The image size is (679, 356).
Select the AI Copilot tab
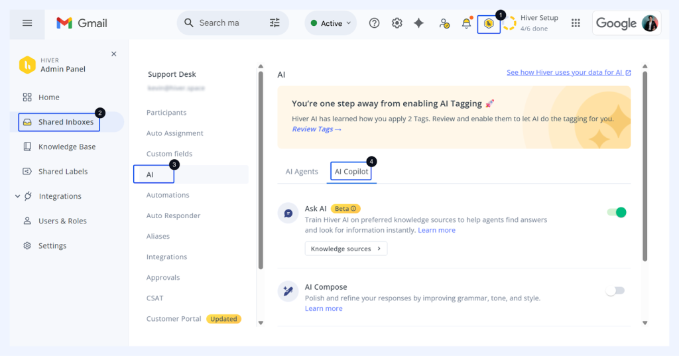351,172
